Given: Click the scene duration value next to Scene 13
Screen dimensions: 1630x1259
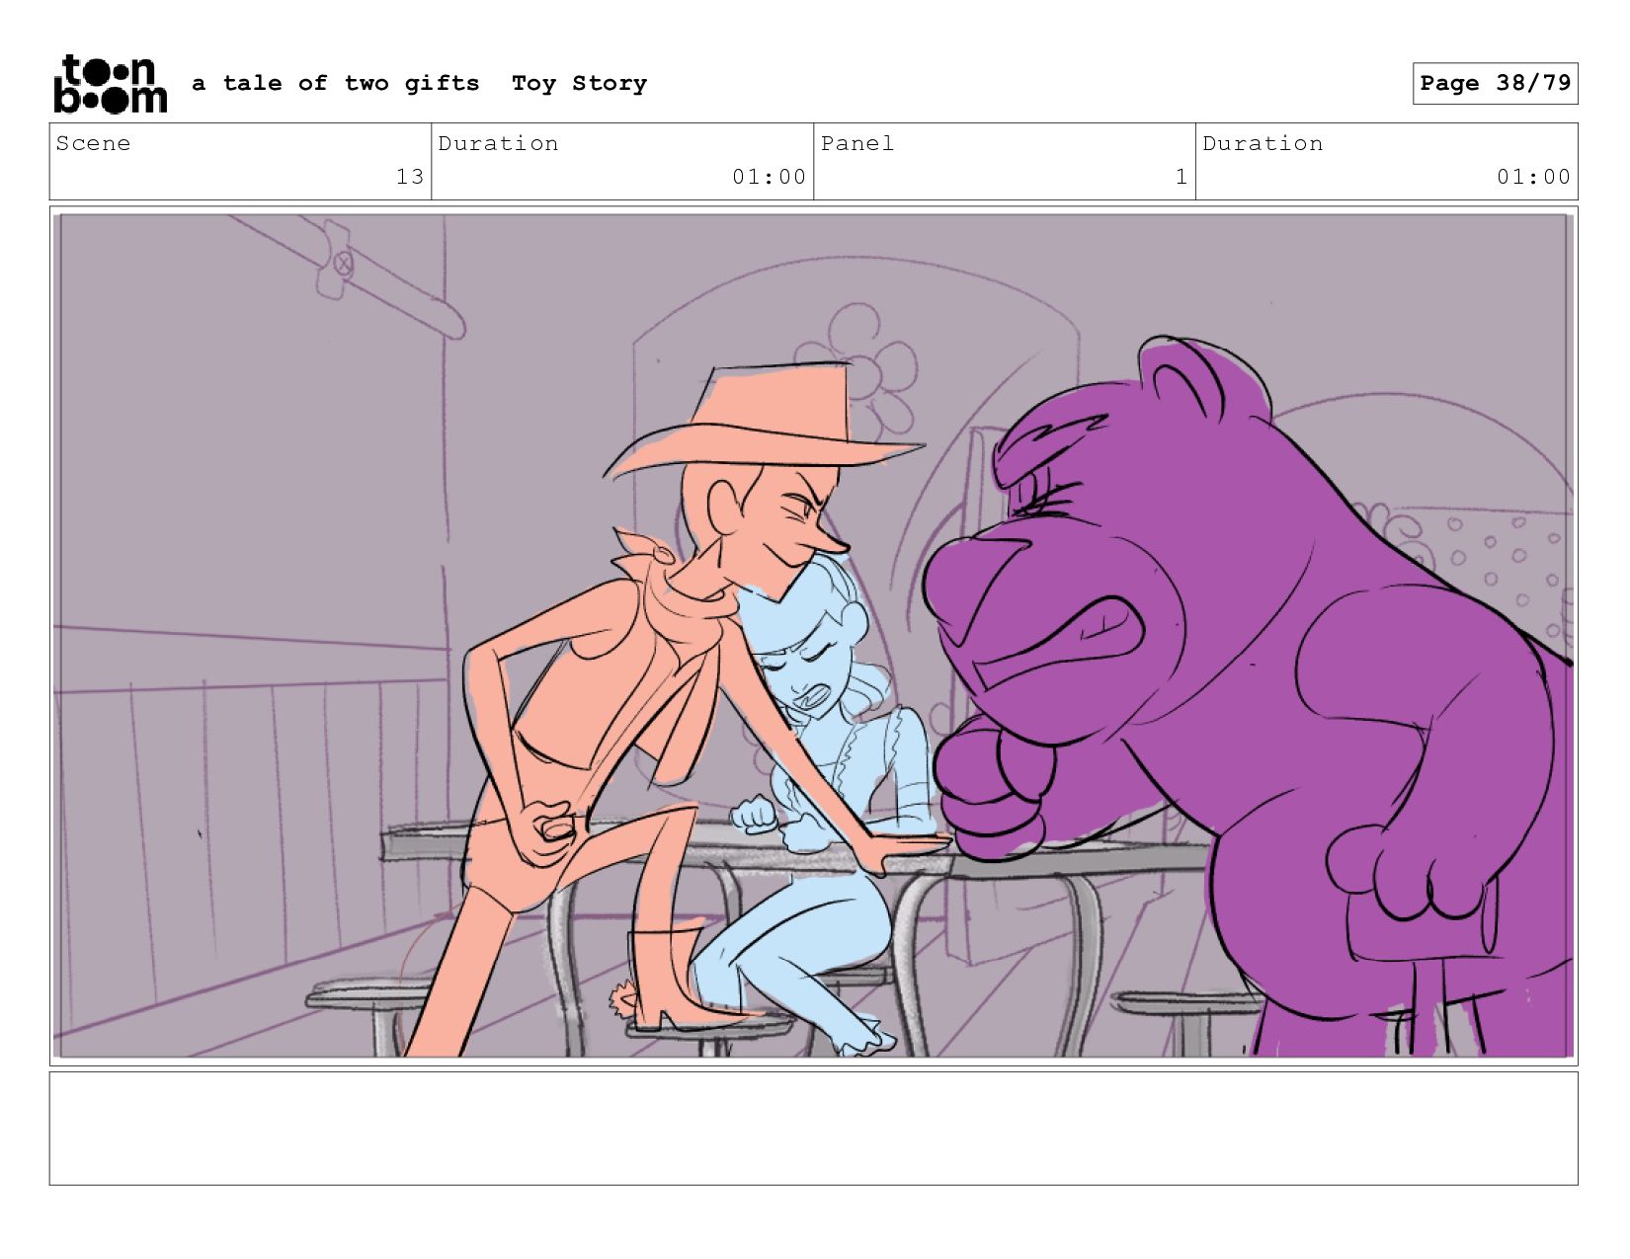Looking at the screenshot, I should [x=769, y=177].
